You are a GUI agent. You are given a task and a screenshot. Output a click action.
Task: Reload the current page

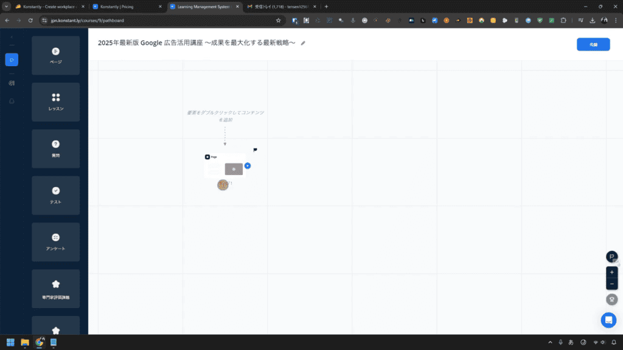click(x=30, y=20)
